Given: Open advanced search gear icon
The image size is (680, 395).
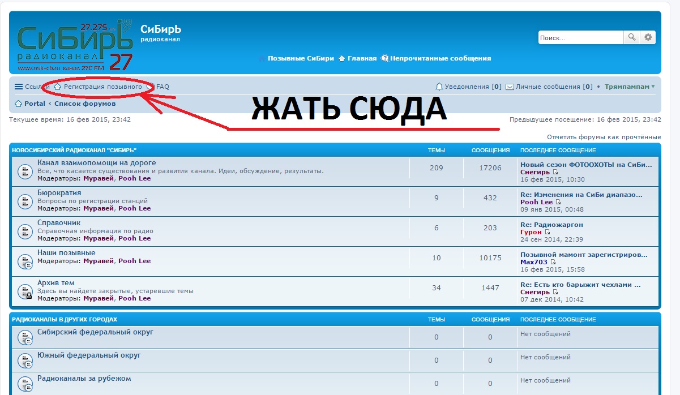Looking at the screenshot, I should coord(648,37).
